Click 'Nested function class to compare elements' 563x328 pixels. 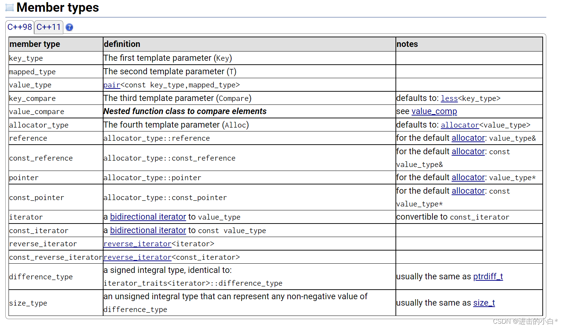[x=185, y=111]
